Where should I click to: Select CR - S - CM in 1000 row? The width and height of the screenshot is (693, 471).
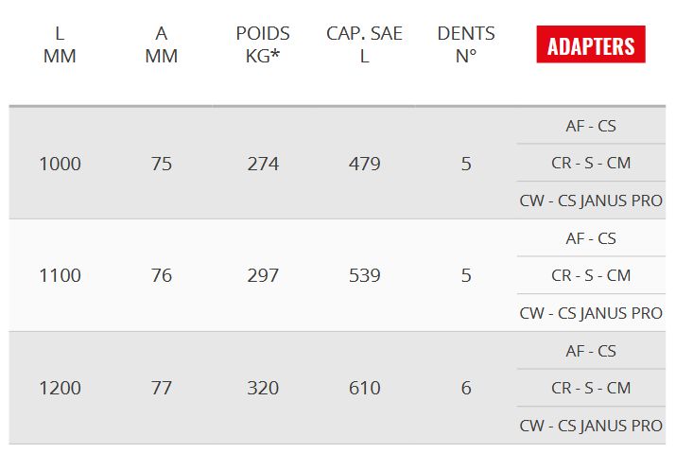point(591,163)
